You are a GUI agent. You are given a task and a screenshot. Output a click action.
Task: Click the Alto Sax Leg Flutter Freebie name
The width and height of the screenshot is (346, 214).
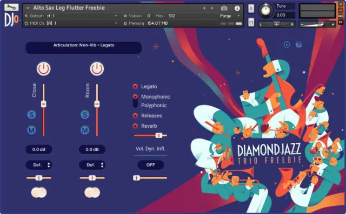(x=69, y=8)
